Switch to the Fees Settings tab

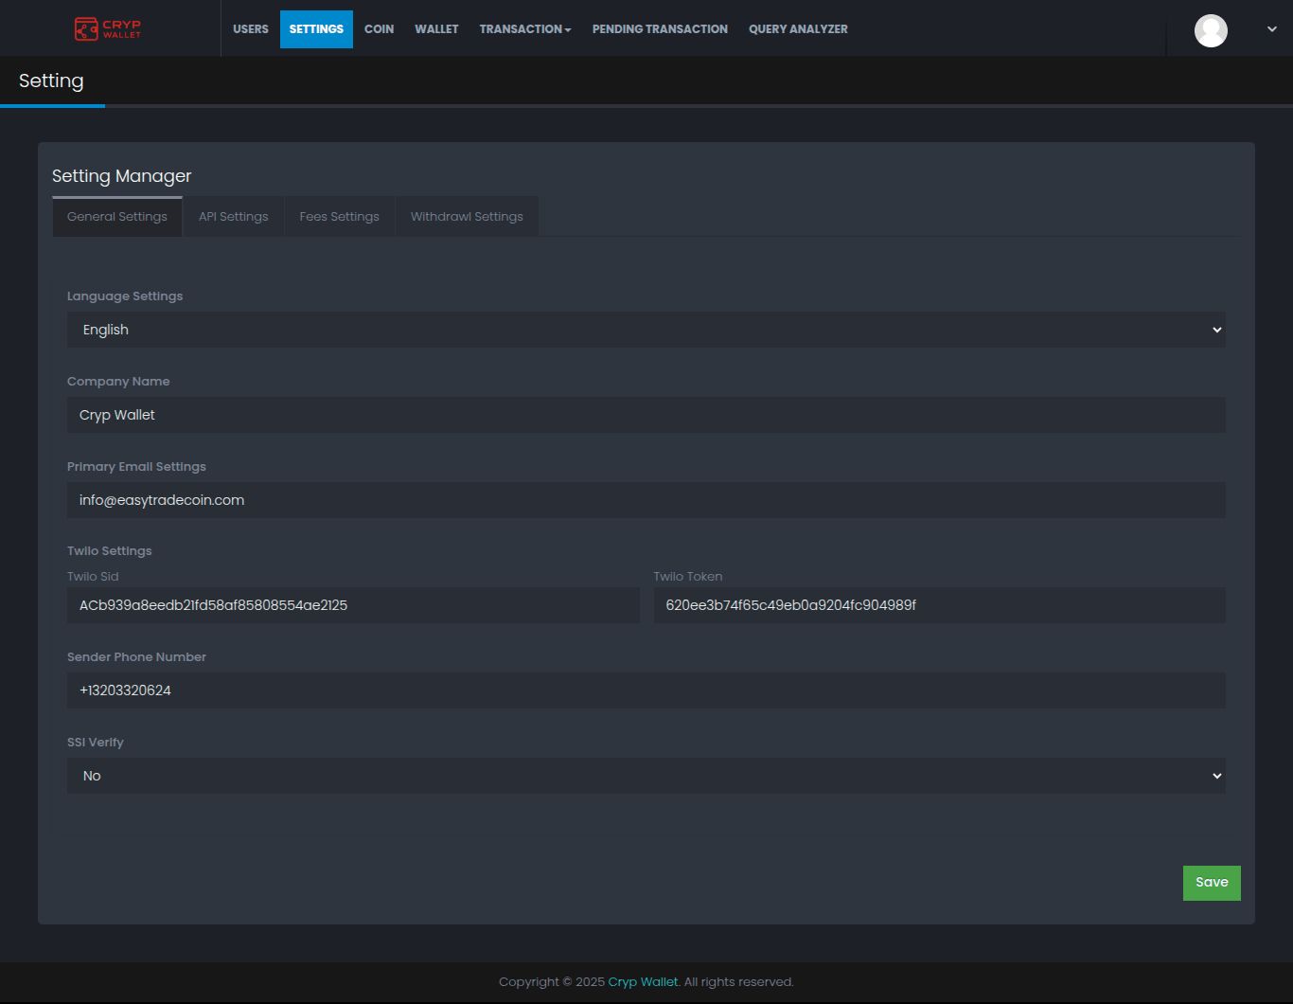(x=339, y=217)
